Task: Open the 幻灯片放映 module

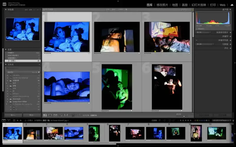Action: pyautogui.click(x=199, y=5)
